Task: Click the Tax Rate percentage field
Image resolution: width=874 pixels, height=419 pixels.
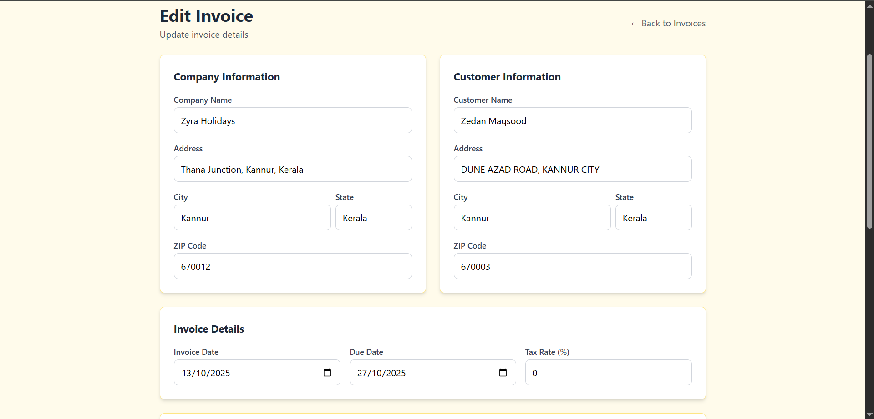Action: pos(608,373)
